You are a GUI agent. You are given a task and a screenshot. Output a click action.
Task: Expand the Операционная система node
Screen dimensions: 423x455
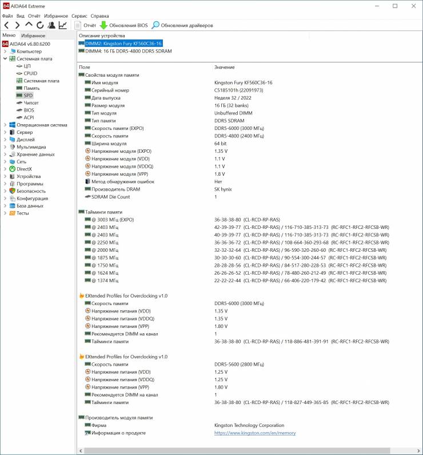[5, 125]
